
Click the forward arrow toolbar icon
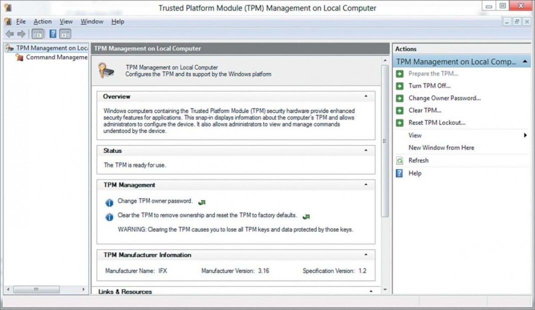(x=21, y=34)
